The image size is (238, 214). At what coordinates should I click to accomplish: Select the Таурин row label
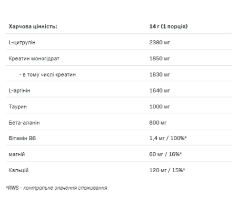(18, 107)
